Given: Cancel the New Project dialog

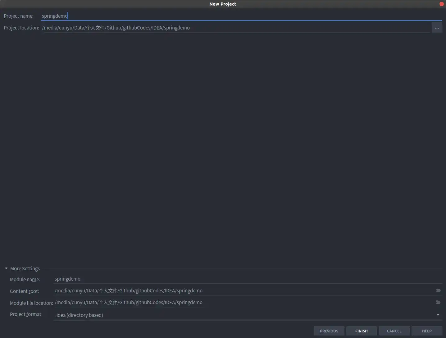Looking at the screenshot, I should tap(394, 331).
